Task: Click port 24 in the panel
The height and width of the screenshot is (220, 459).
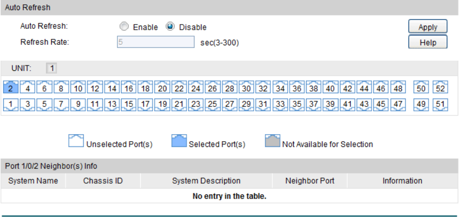Action: coord(196,88)
